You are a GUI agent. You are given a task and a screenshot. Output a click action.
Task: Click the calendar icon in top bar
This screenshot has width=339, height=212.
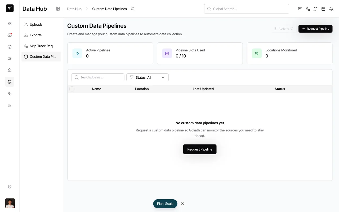[x=323, y=9]
